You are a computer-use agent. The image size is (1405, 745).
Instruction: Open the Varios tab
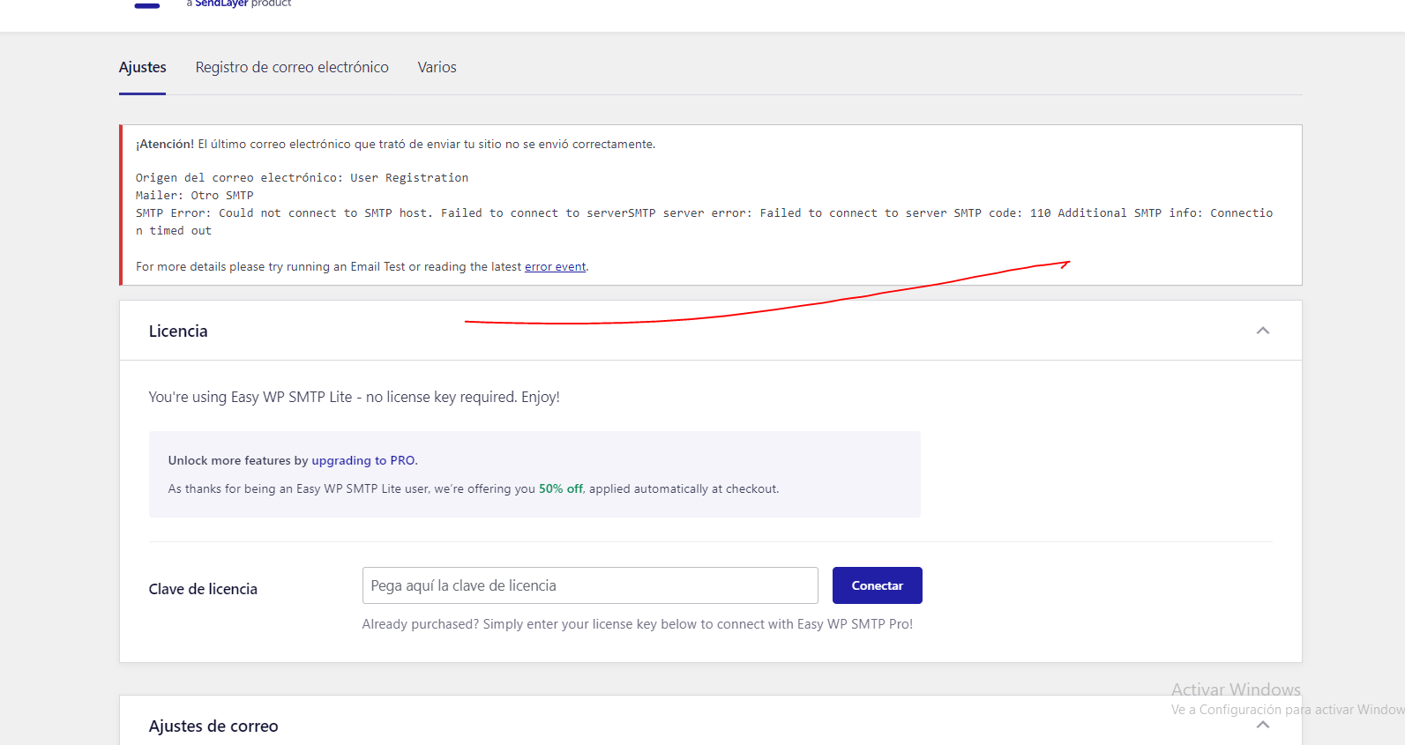coord(437,67)
